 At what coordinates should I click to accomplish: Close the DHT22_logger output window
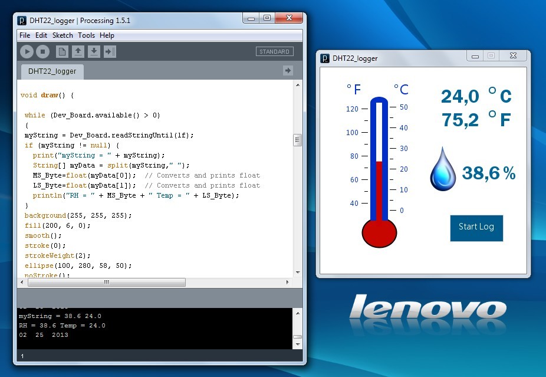(x=513, y=55)
